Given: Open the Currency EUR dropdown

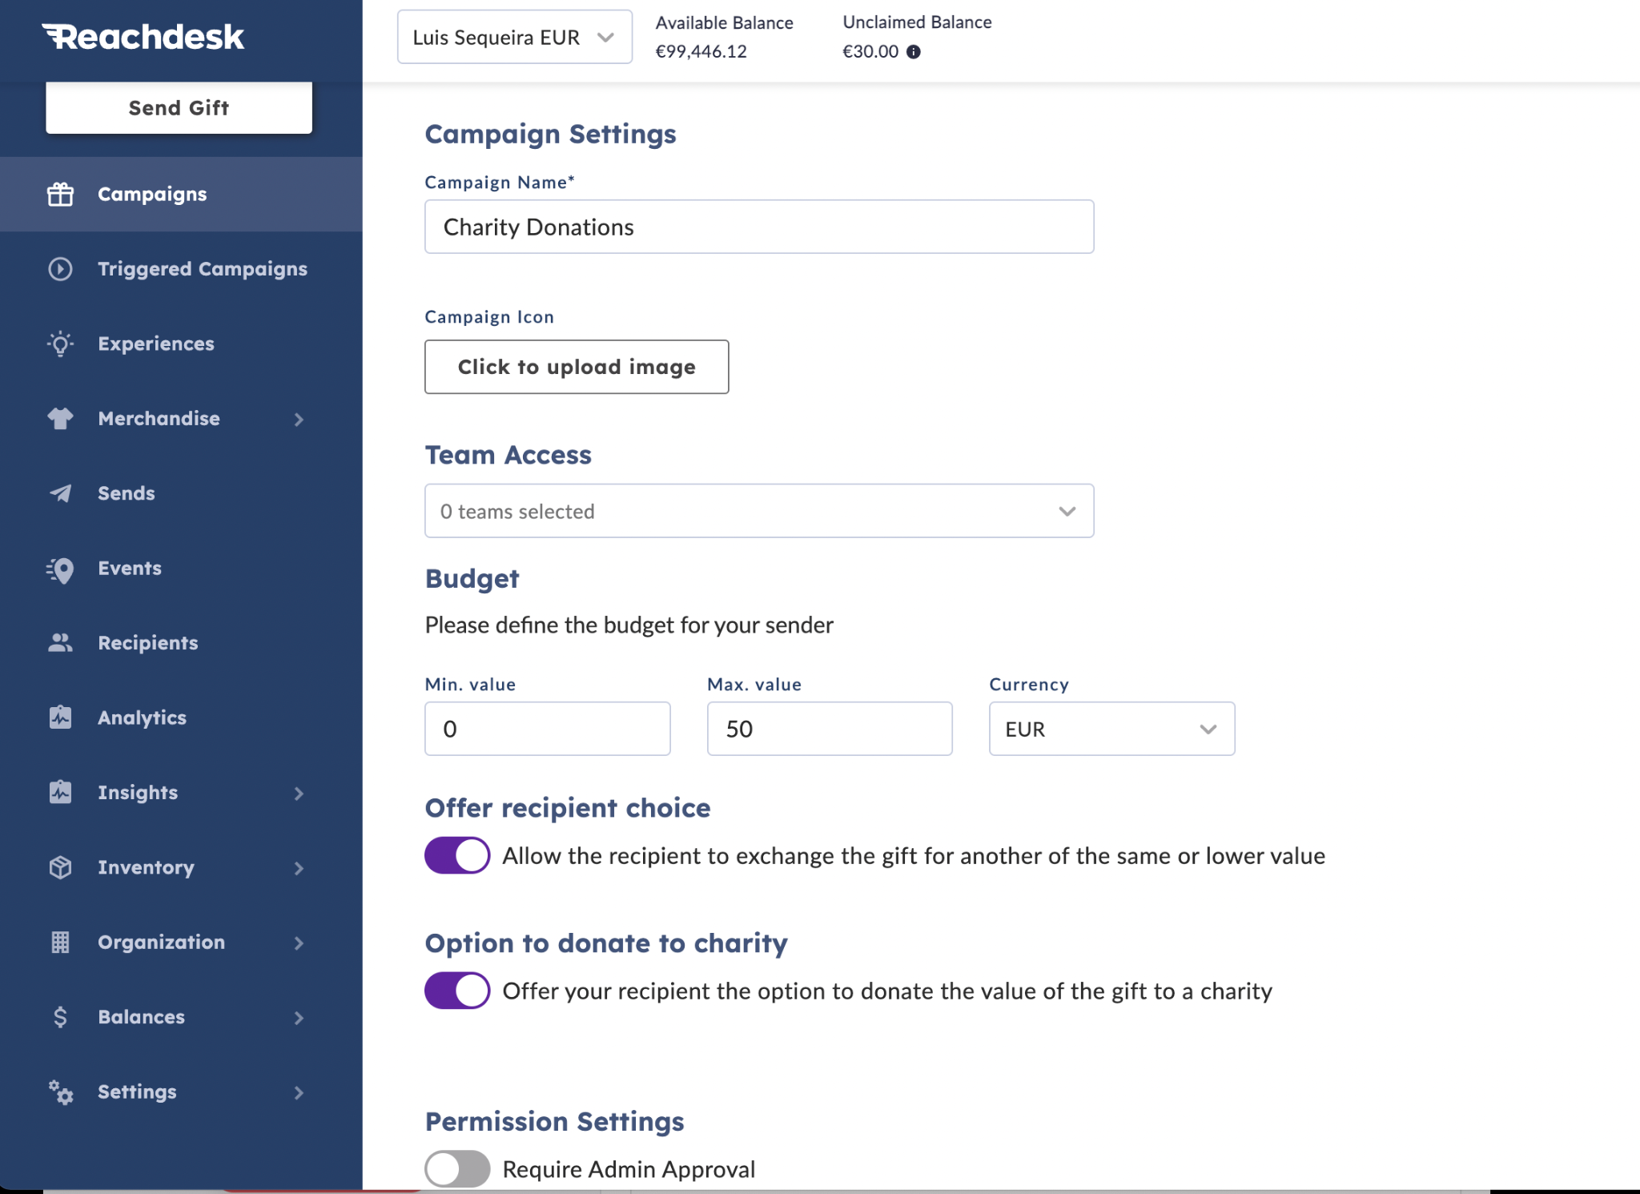Looking at the screenshot, I should point(1112,729).
